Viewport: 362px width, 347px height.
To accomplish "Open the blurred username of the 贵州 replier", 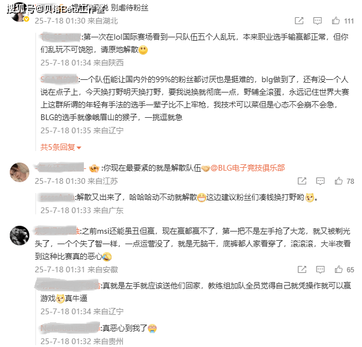I will (x=70, y=328).
